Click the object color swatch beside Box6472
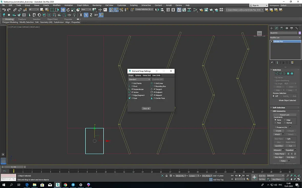Viewport: 302px width, 188px height. coord(300,33)
